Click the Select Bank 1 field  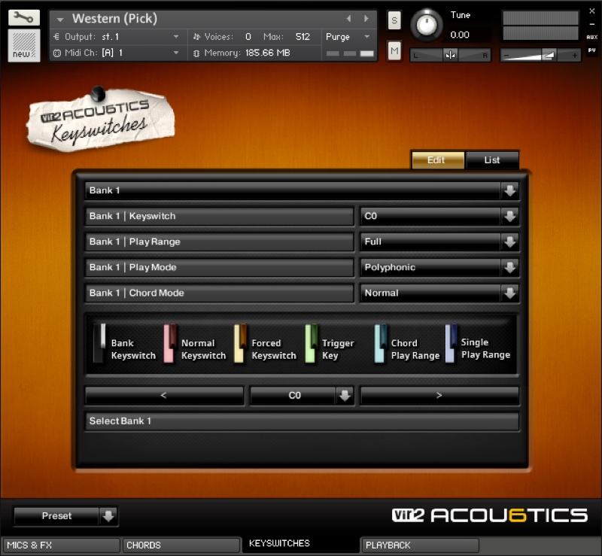click(x=302, y=421)
